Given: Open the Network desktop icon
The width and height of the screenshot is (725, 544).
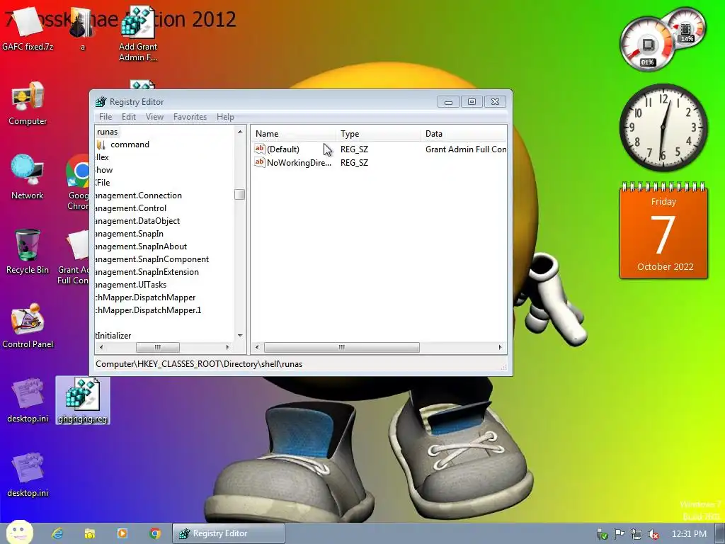Looking at the screenshot, I should pyautogui.click(x=28, y=176).
